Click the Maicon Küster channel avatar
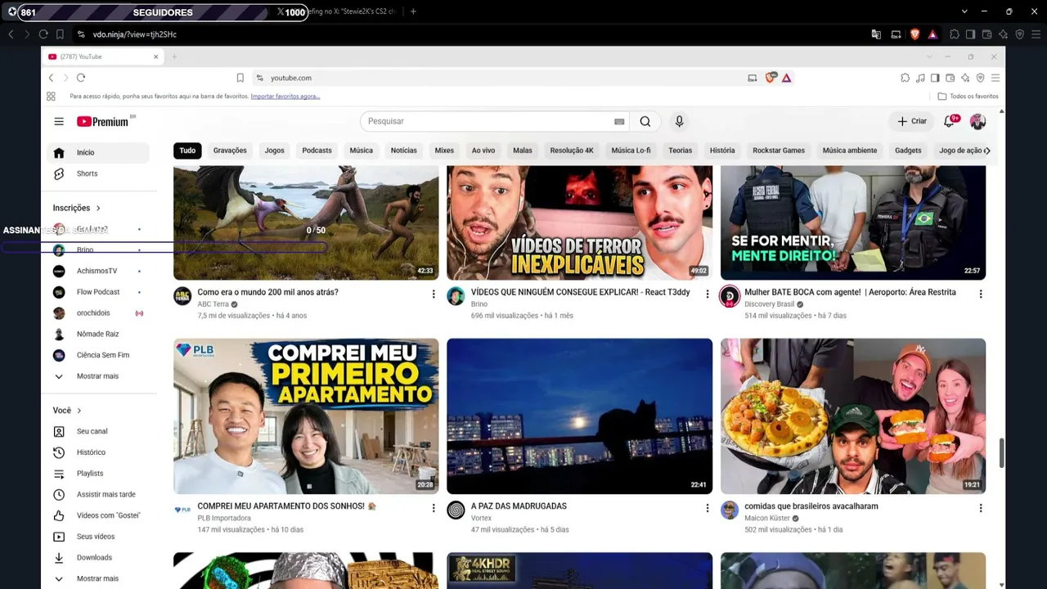 (x=730, y=510)
